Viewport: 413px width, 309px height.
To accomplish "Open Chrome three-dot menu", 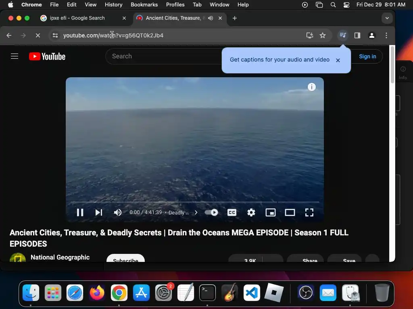I will click(386, 35).
